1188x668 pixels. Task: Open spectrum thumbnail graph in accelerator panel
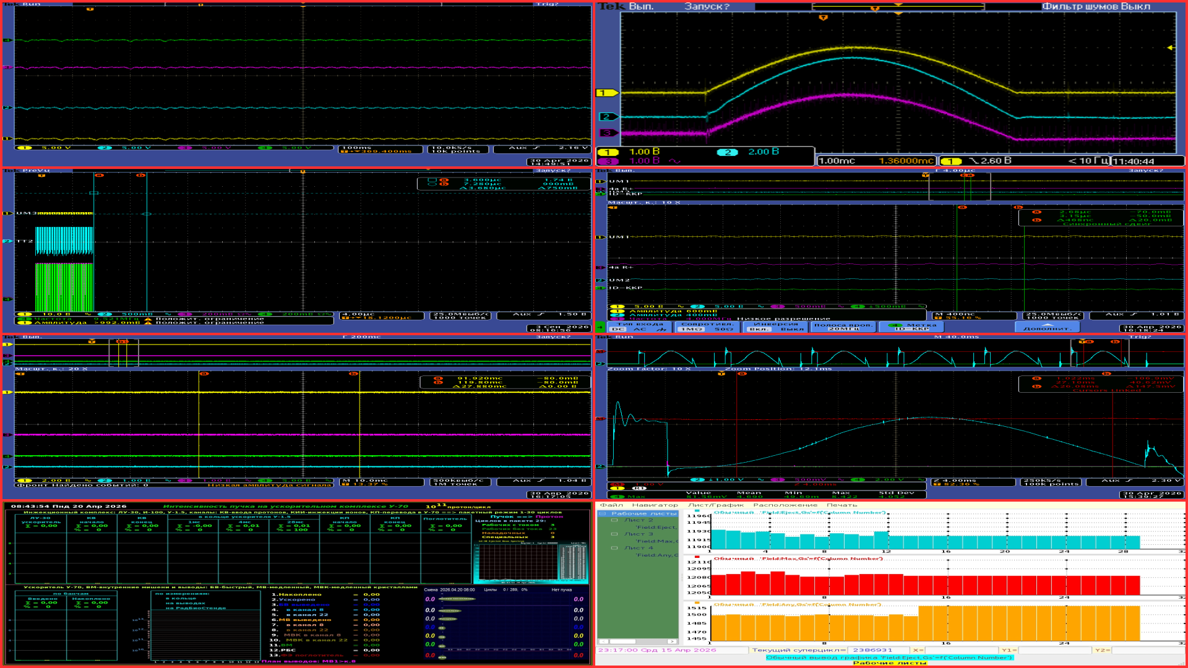(x=530, y=562)
